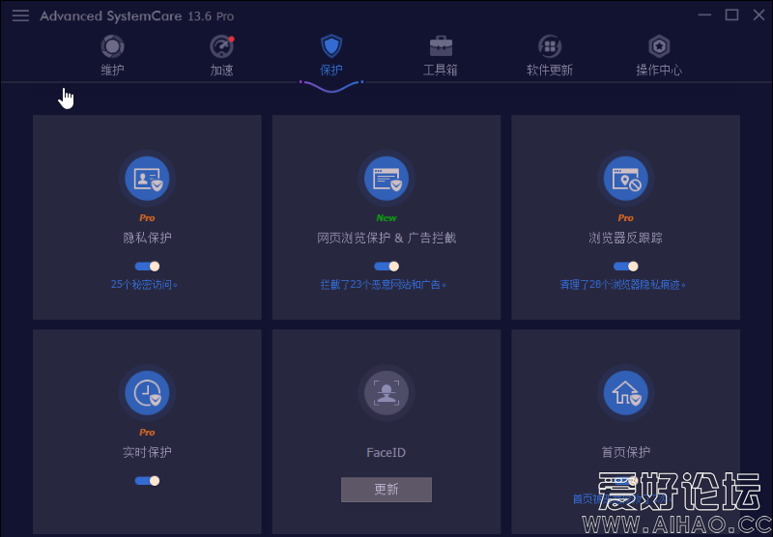This screenshot has height=537, width=773.
Task: Toggle the 实时保护 switch
Action: pos(147,480)
